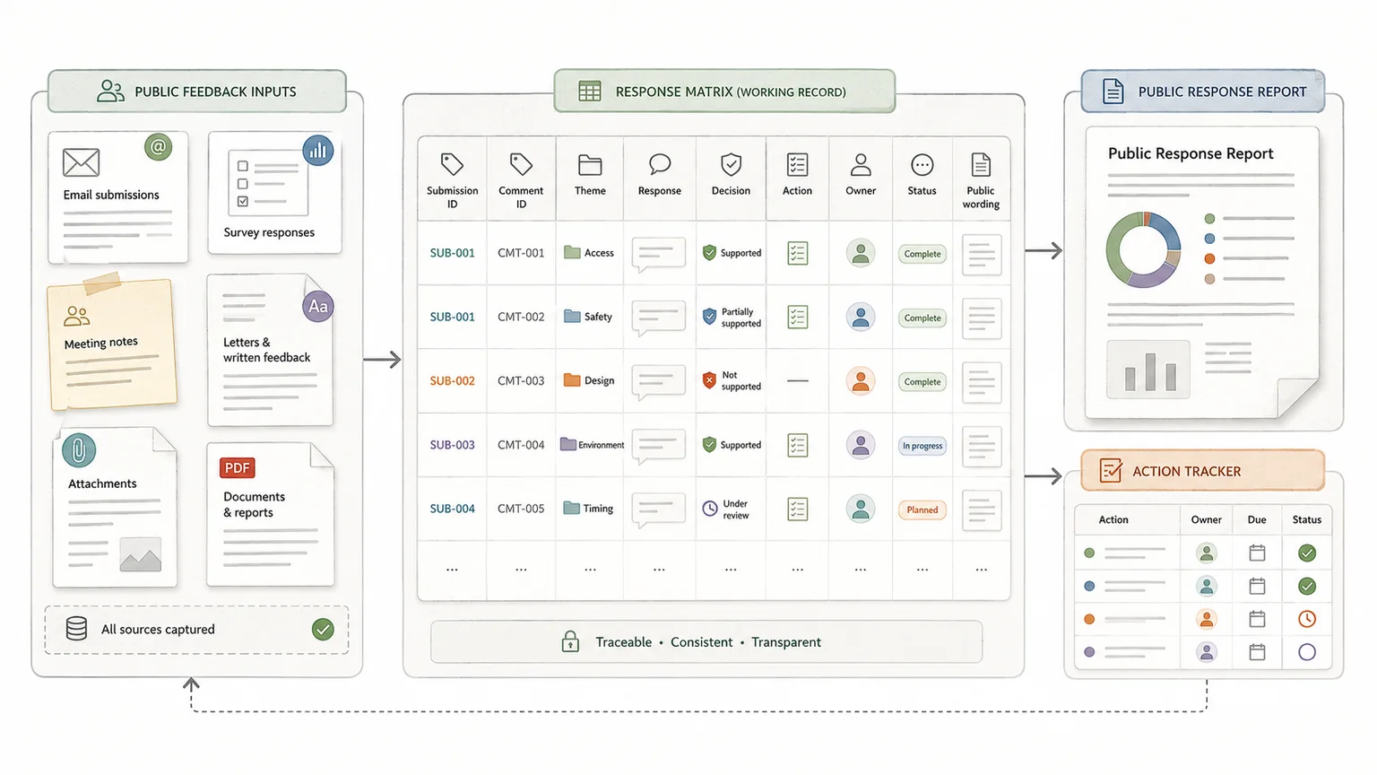1377x775 pixels.
Task: Click the paperclip icon on Attachments
Action: tap(79, 450)
